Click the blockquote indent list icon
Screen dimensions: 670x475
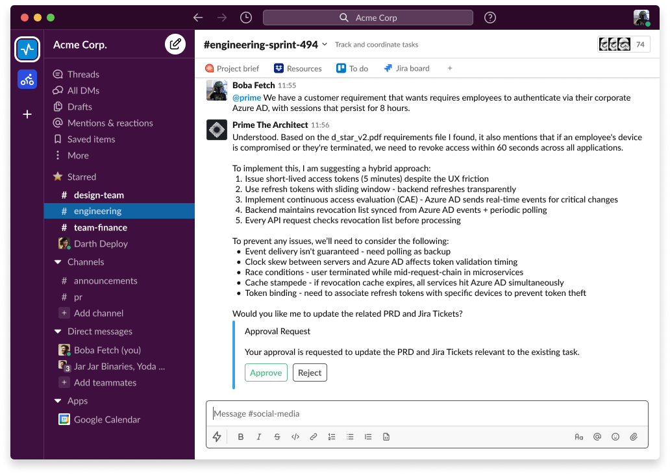(x=368, y=437)
